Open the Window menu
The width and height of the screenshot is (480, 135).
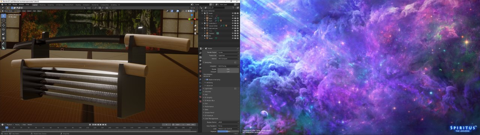tap(22, 4)
